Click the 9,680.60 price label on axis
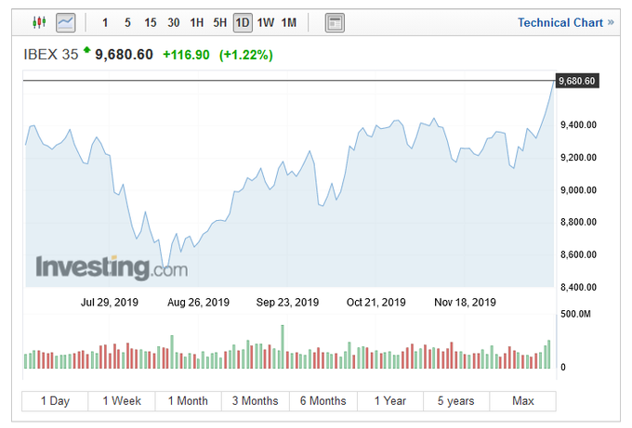632x428 pixels. 577,81
